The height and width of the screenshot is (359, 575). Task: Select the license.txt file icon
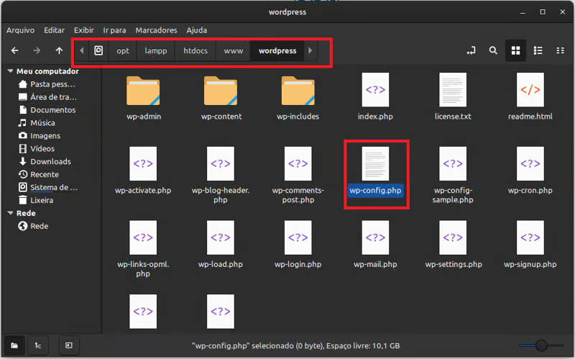(453, 90)
